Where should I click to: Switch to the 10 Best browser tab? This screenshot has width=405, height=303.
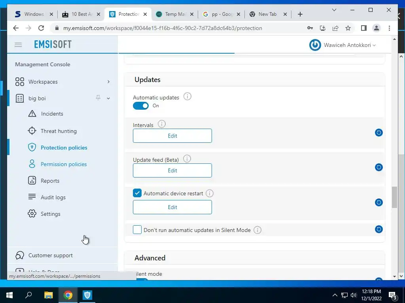81,14
